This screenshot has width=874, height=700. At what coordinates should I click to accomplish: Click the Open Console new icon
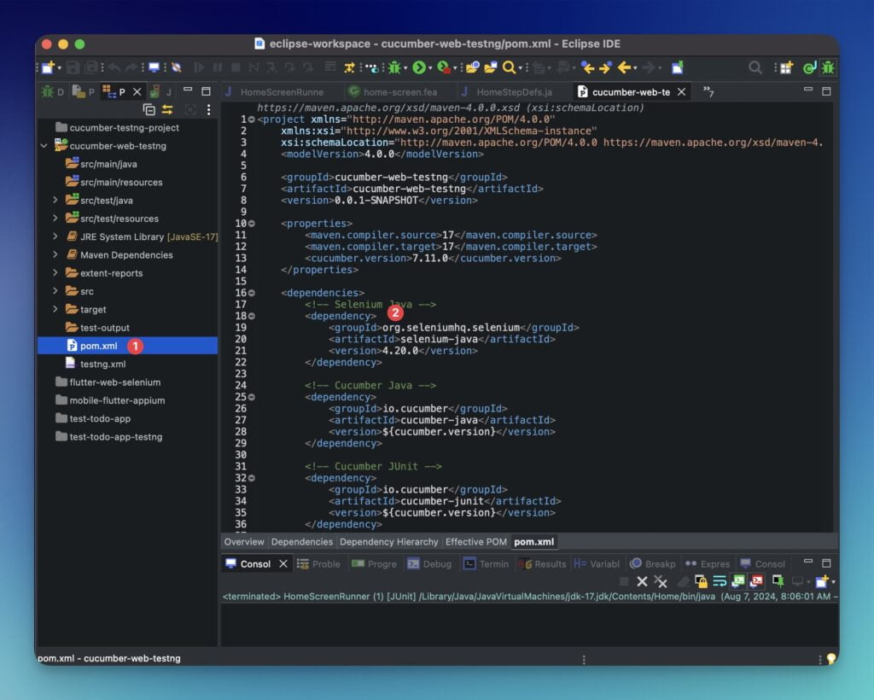point(822,581)
